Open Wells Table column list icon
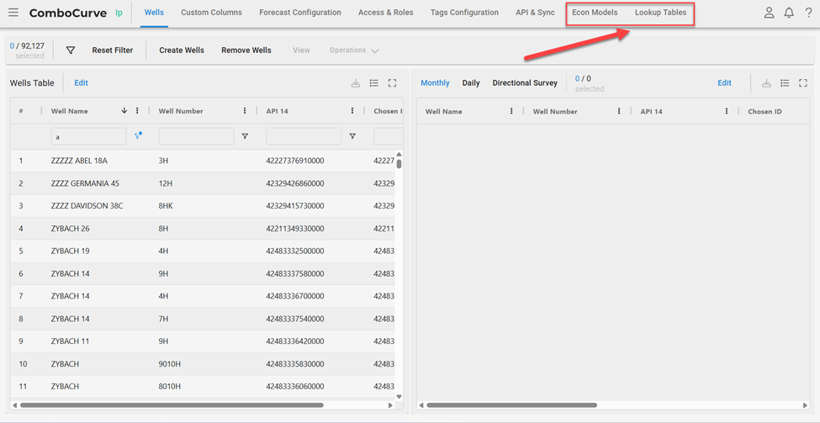This screenshot has width=820, height=423. tap(374, 83)
